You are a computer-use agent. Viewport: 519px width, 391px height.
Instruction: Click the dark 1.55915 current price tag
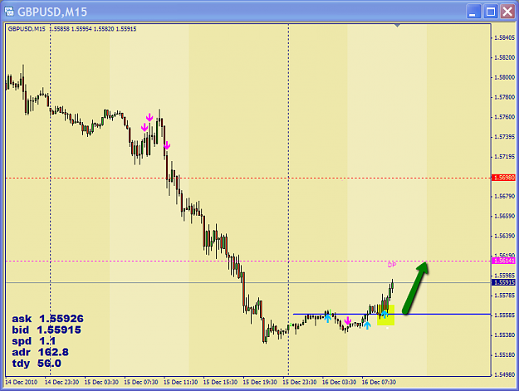[x=504, y=282]
